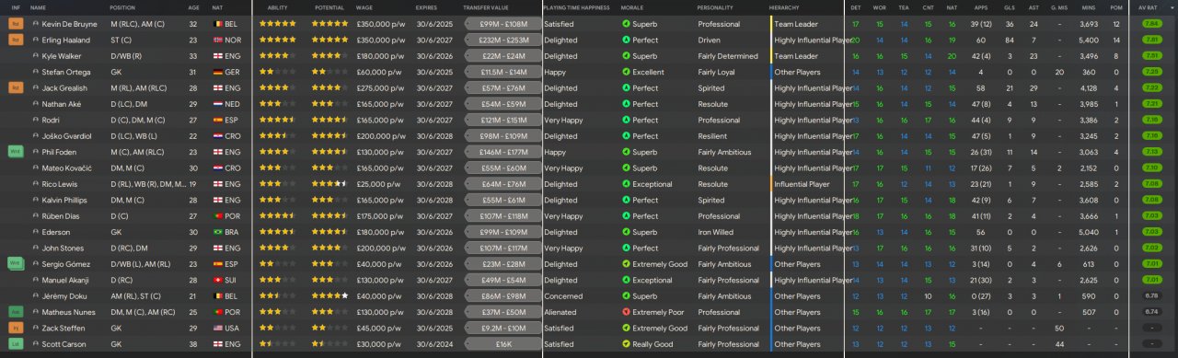Click Erling Haaland's £232M - £253M value pill
This screenshot has height=358, width=1178.
(x=502, y=40)
